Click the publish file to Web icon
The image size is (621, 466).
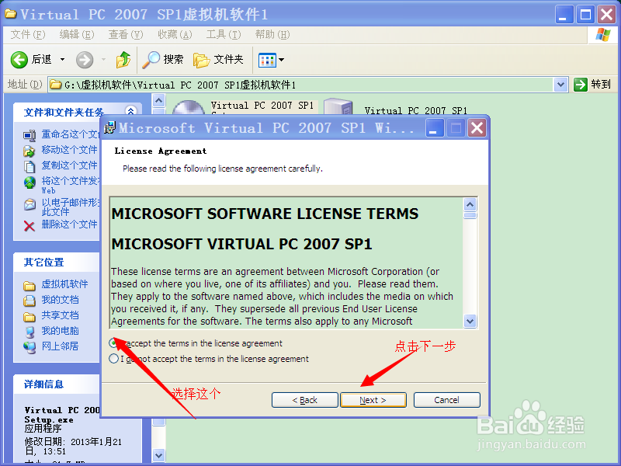(x=29, y=183)
